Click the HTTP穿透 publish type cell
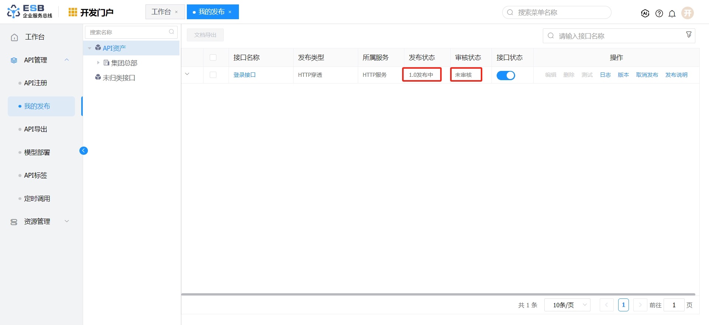Image resolution: width=709 pixels, height=325 pixels. 310,75
